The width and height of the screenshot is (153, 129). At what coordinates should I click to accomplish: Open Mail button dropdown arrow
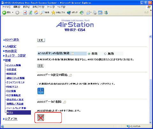91,12
